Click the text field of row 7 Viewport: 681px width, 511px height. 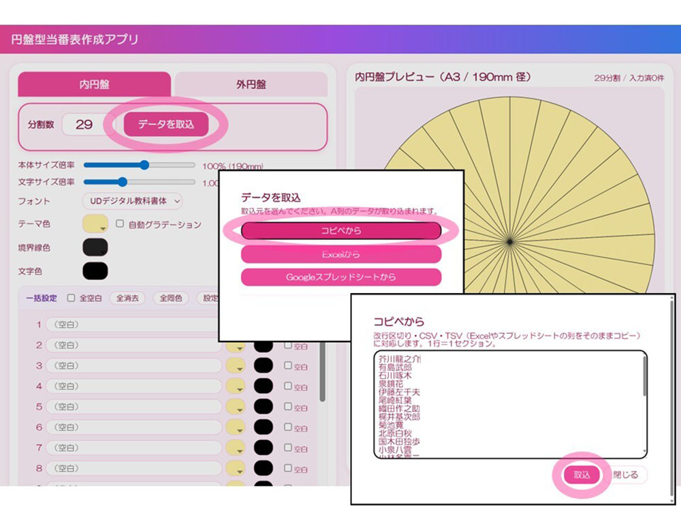point(133,448)
